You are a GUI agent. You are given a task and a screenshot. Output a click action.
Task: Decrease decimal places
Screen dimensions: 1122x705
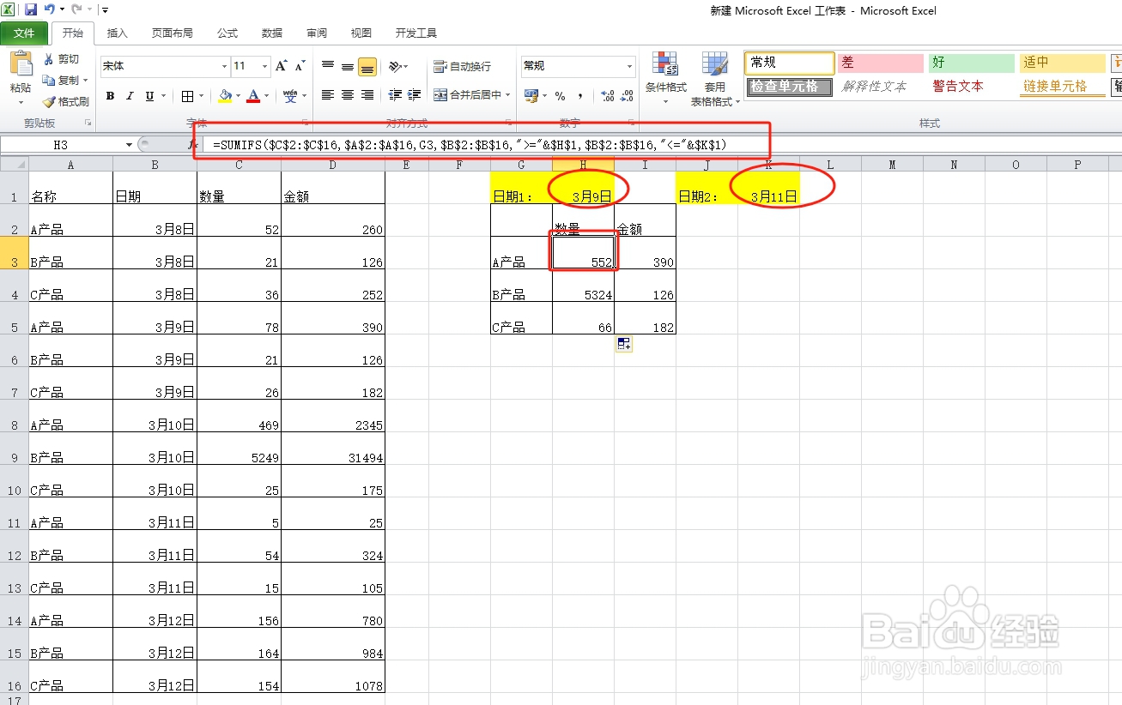pos(628,96)
